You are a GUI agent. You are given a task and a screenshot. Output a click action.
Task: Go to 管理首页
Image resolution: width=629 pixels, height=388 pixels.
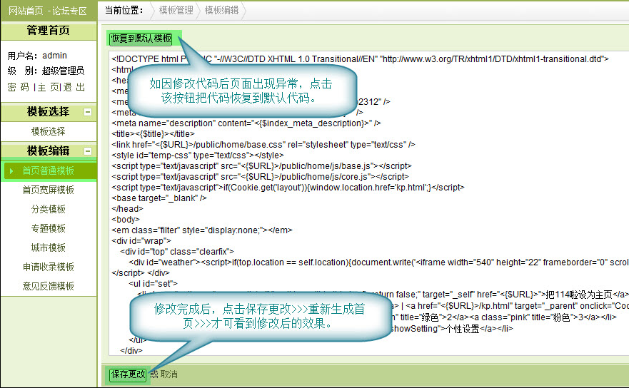[x=48, y=31]
